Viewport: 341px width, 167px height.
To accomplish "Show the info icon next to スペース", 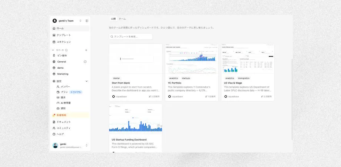I will click(x=66, y=50).
